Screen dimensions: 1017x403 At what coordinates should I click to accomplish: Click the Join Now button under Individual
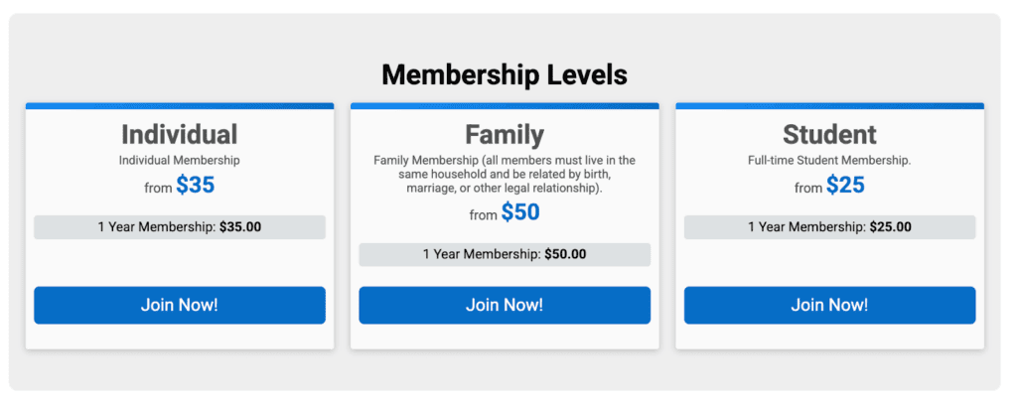(179, 305)
